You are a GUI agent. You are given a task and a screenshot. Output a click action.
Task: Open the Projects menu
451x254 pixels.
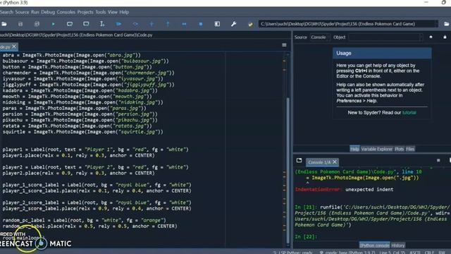pos(85,12)
